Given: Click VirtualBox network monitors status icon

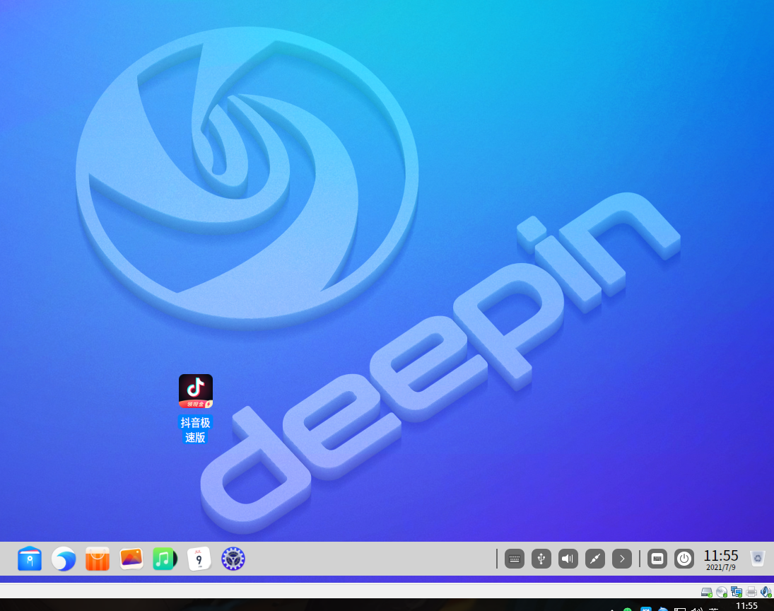Looking at the screenshot, I should point(737,592).
